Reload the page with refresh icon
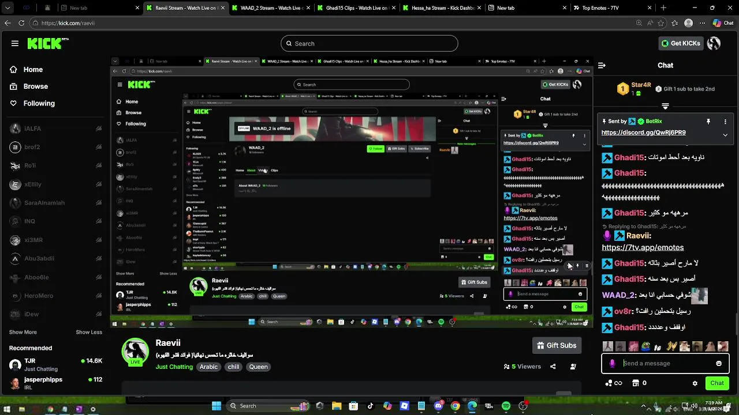739x415 pixels. [21, 23]
